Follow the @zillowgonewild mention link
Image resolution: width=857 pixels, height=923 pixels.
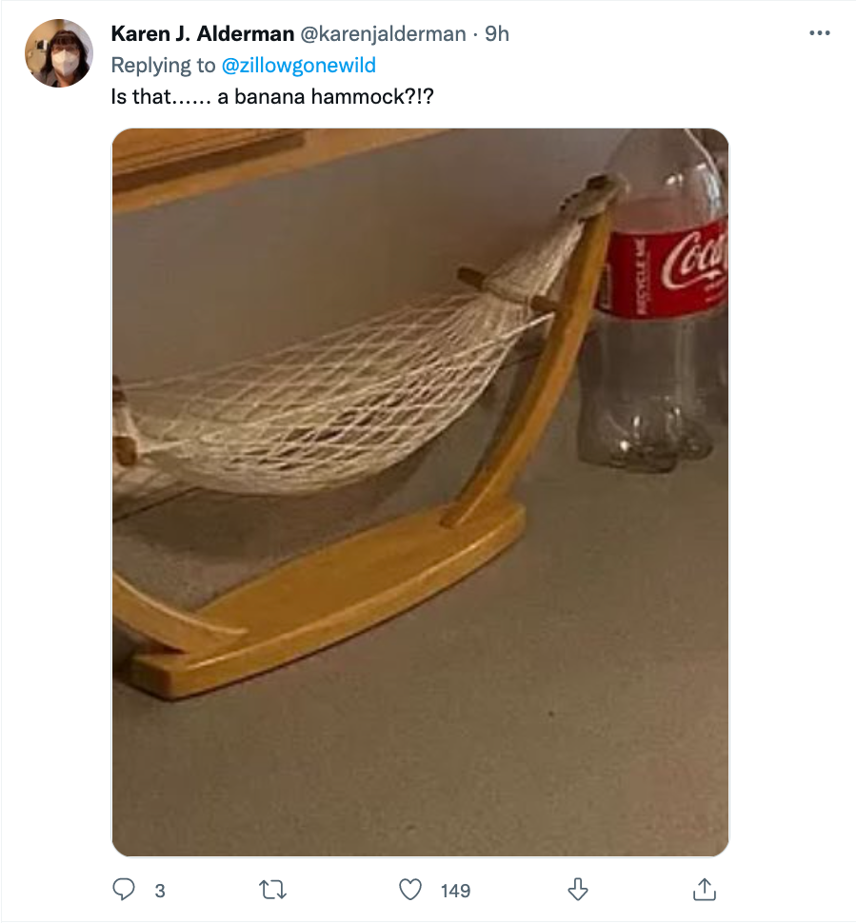point(299,65)
